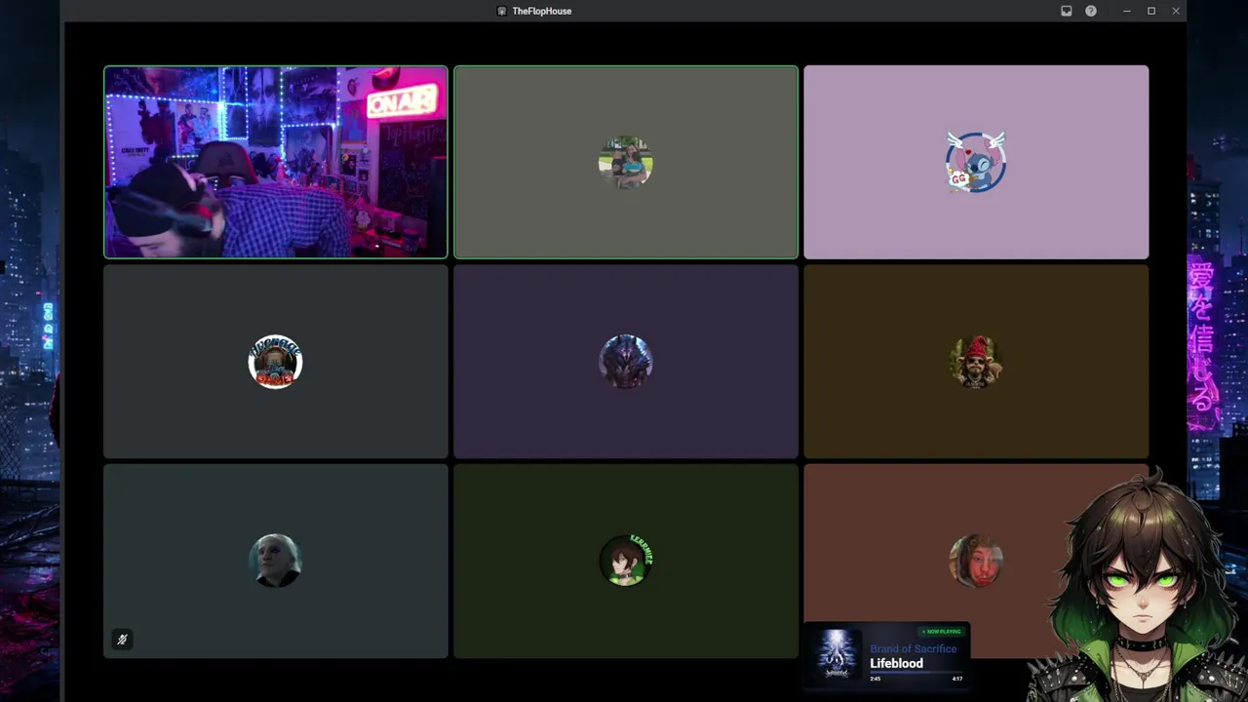The height and width of the screenshot is (702, 1248).
Task: Click the Lifeblood album art thumbnail
Action: click(x=837, y=655)
